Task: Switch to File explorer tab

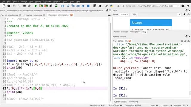Action: (135, 32)
